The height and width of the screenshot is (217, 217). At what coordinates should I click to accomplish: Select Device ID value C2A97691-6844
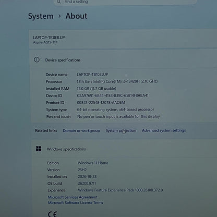(x=113, y=95)
